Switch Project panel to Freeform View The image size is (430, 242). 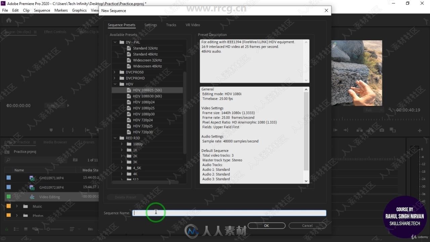[x=35, y=229]
